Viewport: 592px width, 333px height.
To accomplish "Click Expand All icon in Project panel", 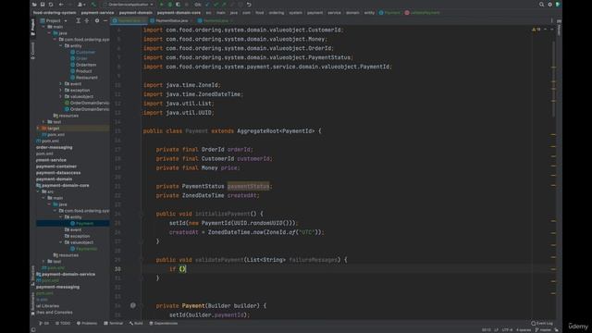I will pyautogui.click(x=78, y=20).
